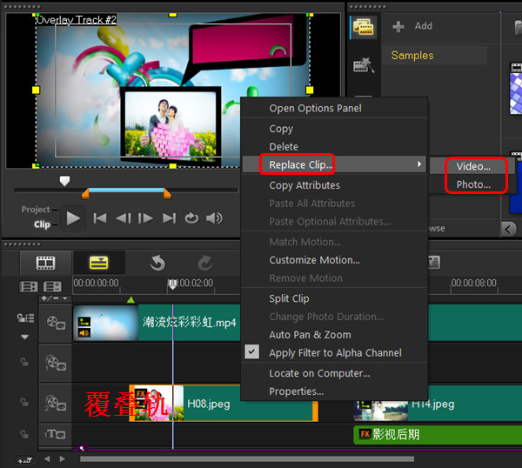Expand the show all tracks arrow
Viewport: 522px width, 468px height.
pyautogui.click(x=24, y=337)
